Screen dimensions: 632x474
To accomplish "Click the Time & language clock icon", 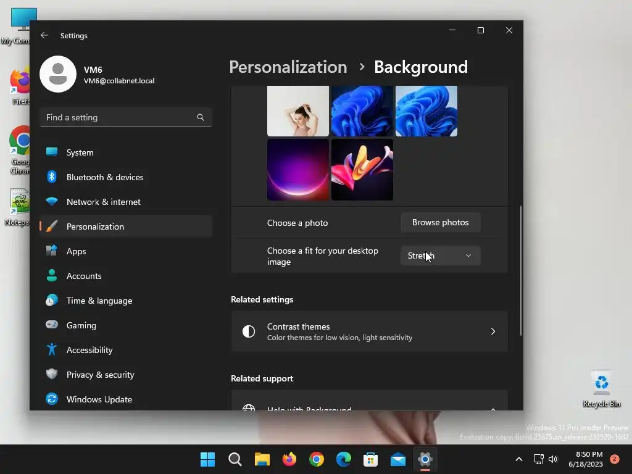I will click(x=52, y=301).
